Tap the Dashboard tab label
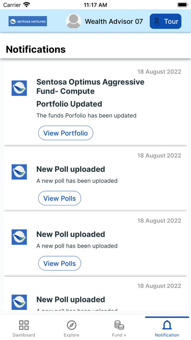Viewport: 191px width, 340px height. click(24, 335)
